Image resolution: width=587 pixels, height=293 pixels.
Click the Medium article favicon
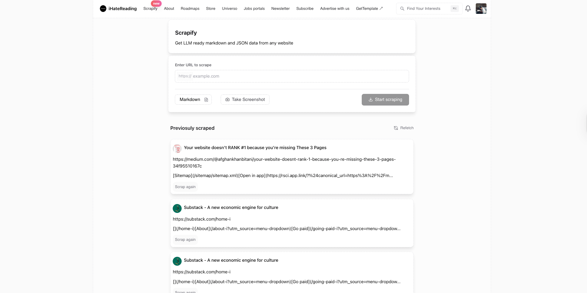(177, 148)
